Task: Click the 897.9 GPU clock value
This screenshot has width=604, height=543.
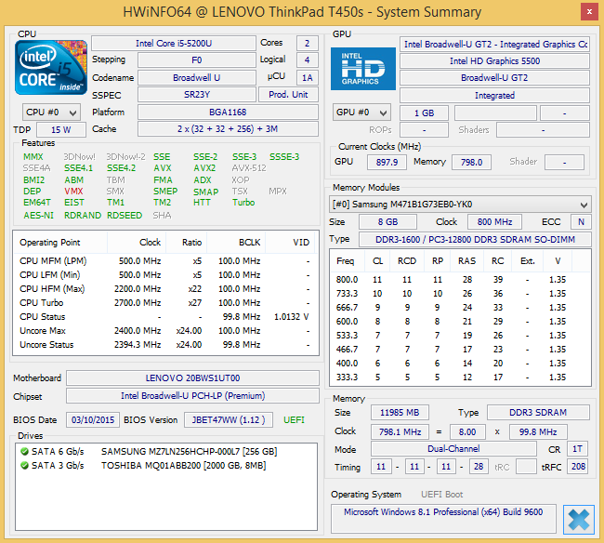Action: (387, 162)
